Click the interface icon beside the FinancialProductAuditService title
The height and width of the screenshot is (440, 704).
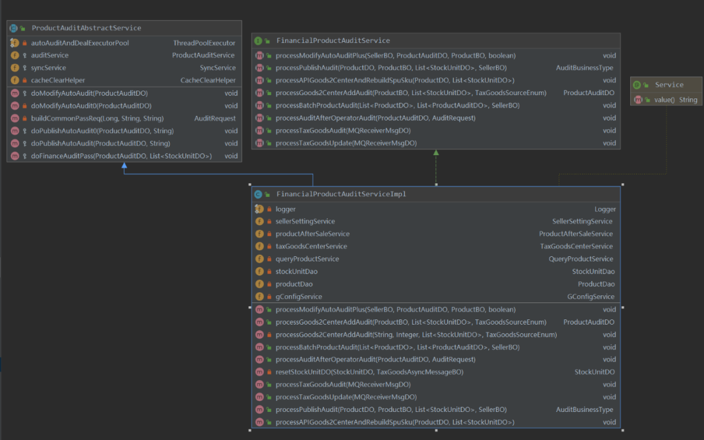click(x=258, y=40)
